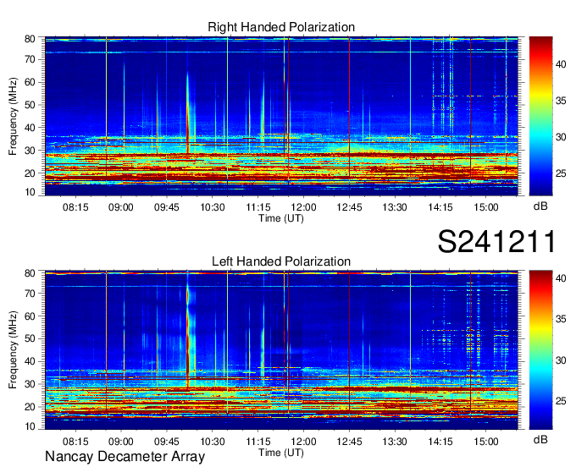The image size is (576, 467).
Task: Click the 35 dB mark on lower colorbar
Action: [561, 320]
